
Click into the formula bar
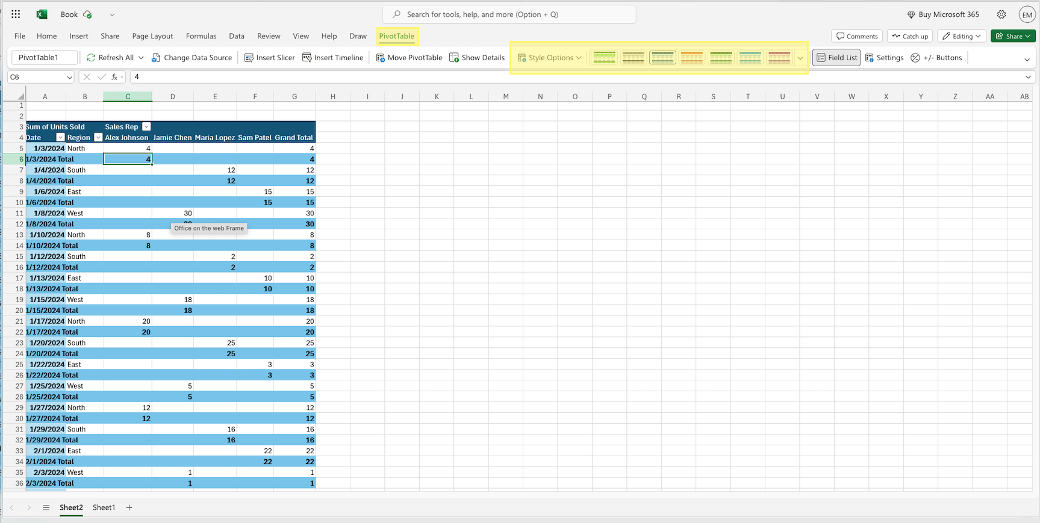(x=575, y=77)
